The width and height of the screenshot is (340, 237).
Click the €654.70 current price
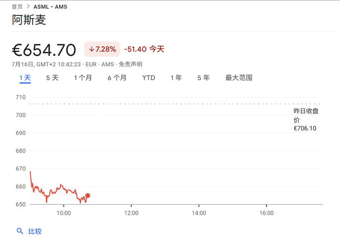44,50
